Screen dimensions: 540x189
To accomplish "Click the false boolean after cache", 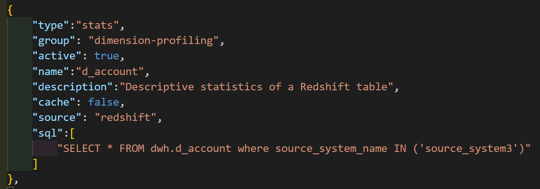I will 104,102.
